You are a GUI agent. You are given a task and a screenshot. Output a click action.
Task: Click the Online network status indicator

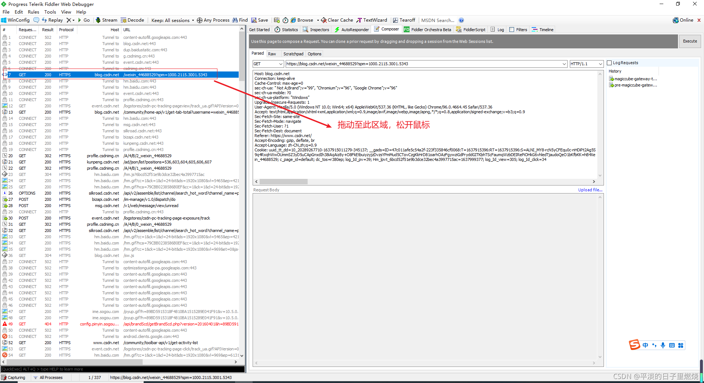click(x=683, y=20)
